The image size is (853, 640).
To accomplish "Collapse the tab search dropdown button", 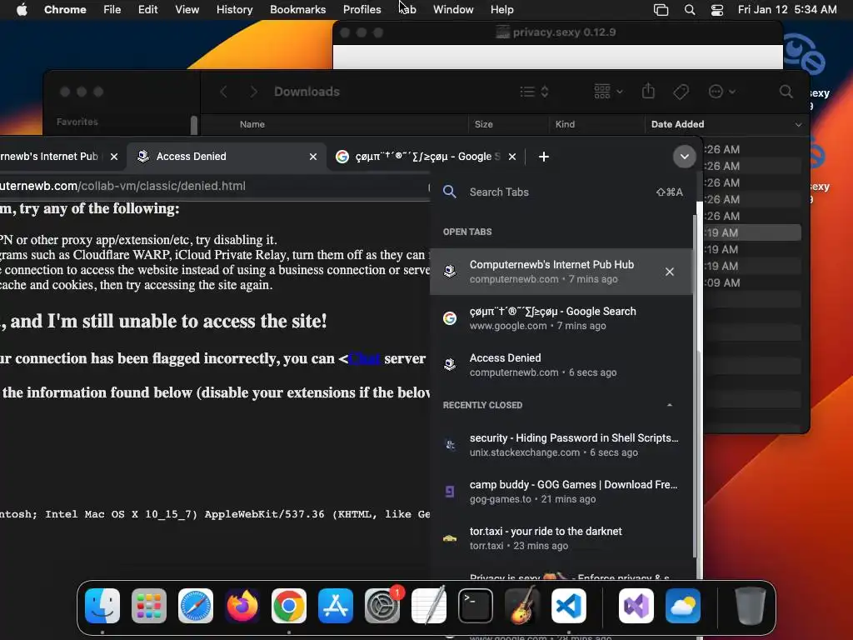I will (685, 157).
